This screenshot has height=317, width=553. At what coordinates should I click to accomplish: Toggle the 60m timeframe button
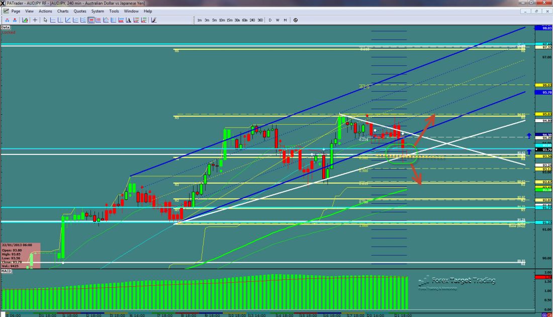(244, 20)
